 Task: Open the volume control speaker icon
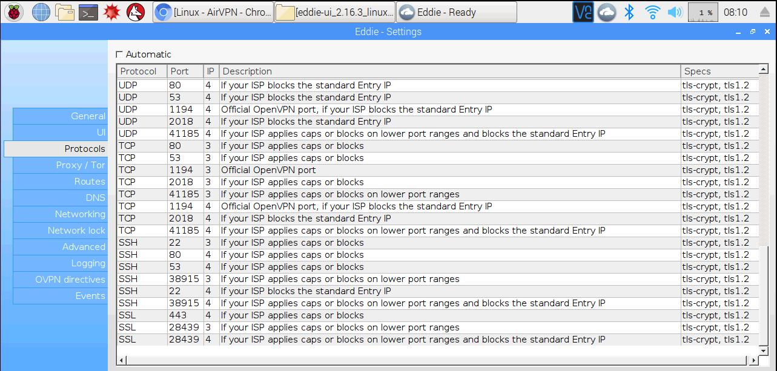click(x=675, y=11)
